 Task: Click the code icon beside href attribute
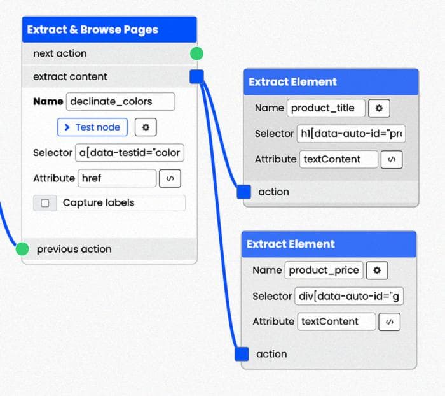(170, 178)
